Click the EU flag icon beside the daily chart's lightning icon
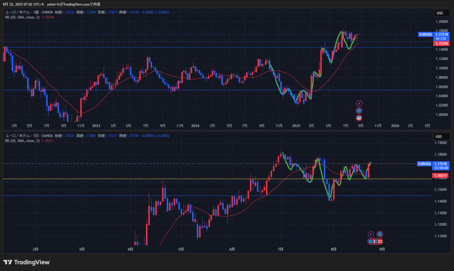 (380, 234)
